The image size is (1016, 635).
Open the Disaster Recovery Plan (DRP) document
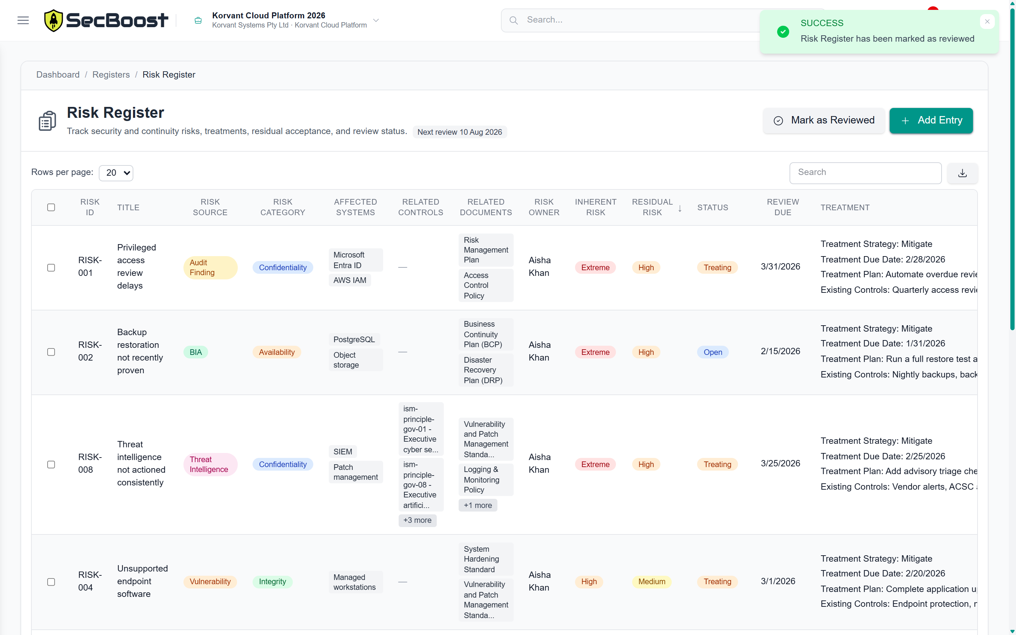pos(486,370)
